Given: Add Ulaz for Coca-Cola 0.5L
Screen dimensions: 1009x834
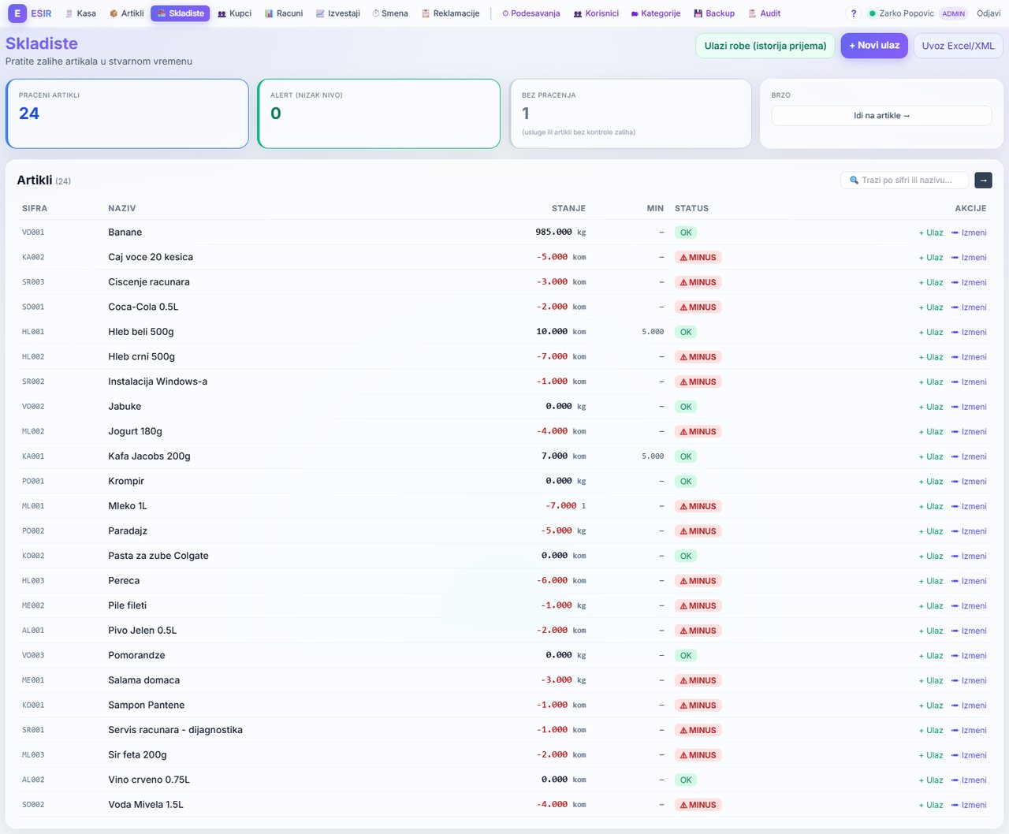Looking at the screenshot, I should (931, 307).
